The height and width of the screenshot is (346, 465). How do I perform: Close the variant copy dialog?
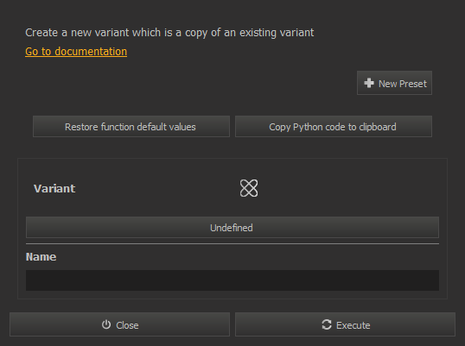[119, 324]
